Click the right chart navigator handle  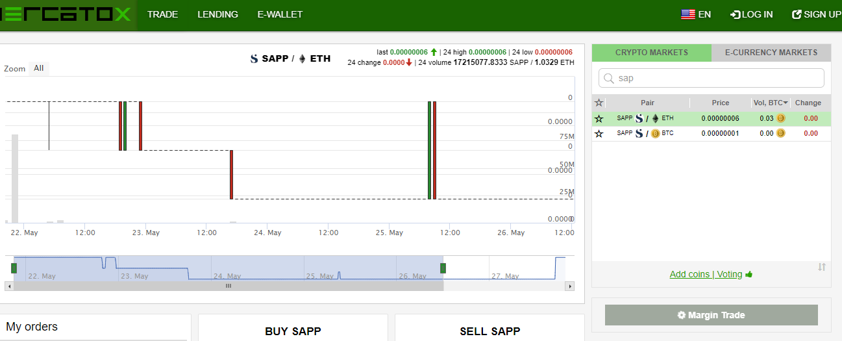click(x=443, y=268)
